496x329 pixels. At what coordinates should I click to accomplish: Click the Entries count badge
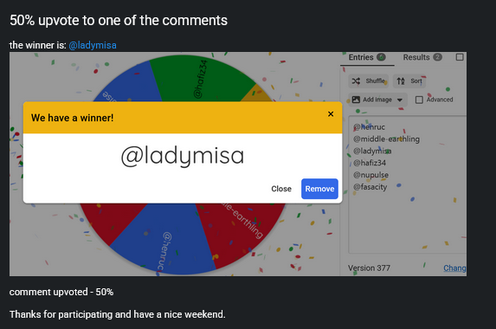[x=381, y=57]
